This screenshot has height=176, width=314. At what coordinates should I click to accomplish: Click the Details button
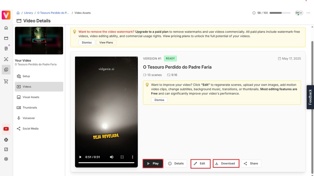click(x=176, y=164)
